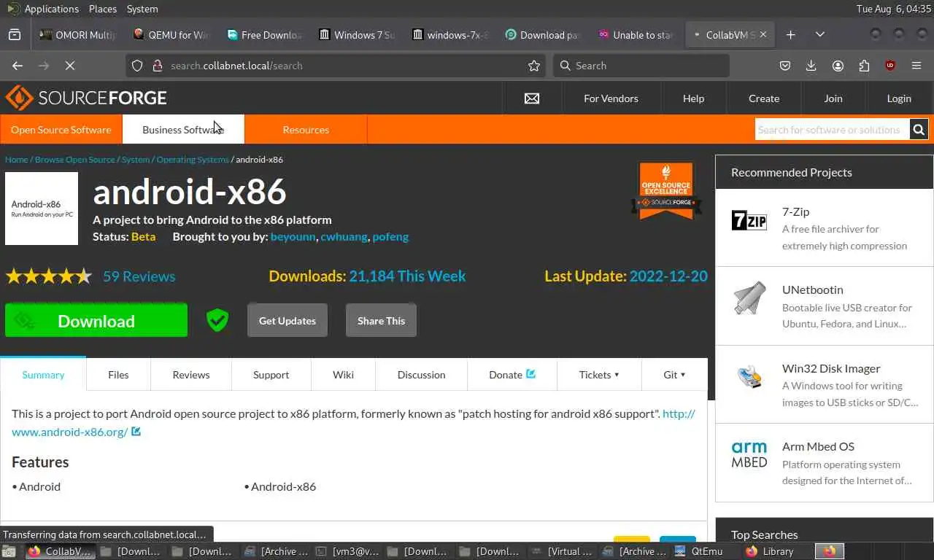Open a new browser tab
Viewport: 934px width, 560px height.
790,34
